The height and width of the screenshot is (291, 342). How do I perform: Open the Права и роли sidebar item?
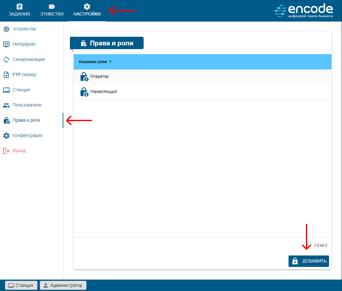(x=26, y=120)
